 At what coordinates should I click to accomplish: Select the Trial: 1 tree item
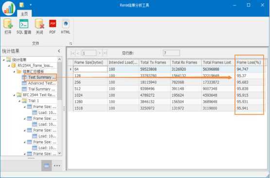pyautogui.click(x=34, y=101)
